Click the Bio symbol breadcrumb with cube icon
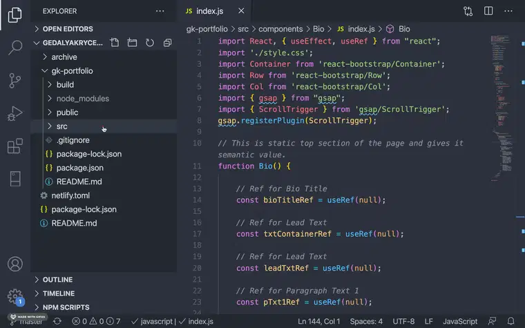 point(398,29)
